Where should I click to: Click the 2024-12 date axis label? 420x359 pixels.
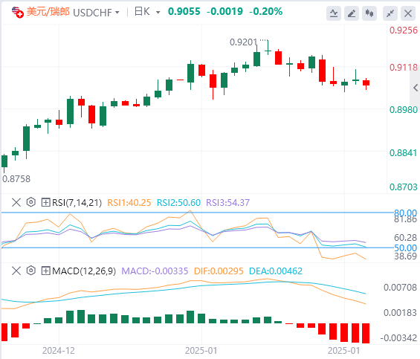59,351
